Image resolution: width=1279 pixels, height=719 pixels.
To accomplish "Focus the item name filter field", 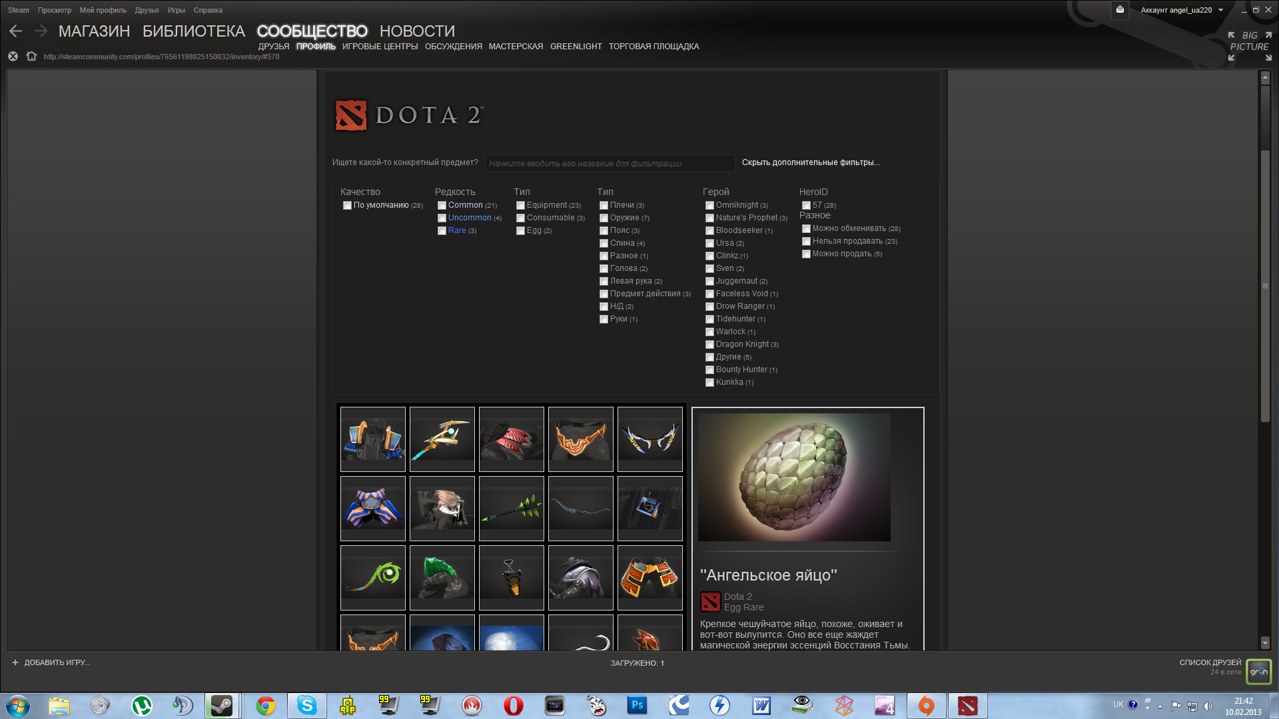I will (x=610, y=163).
